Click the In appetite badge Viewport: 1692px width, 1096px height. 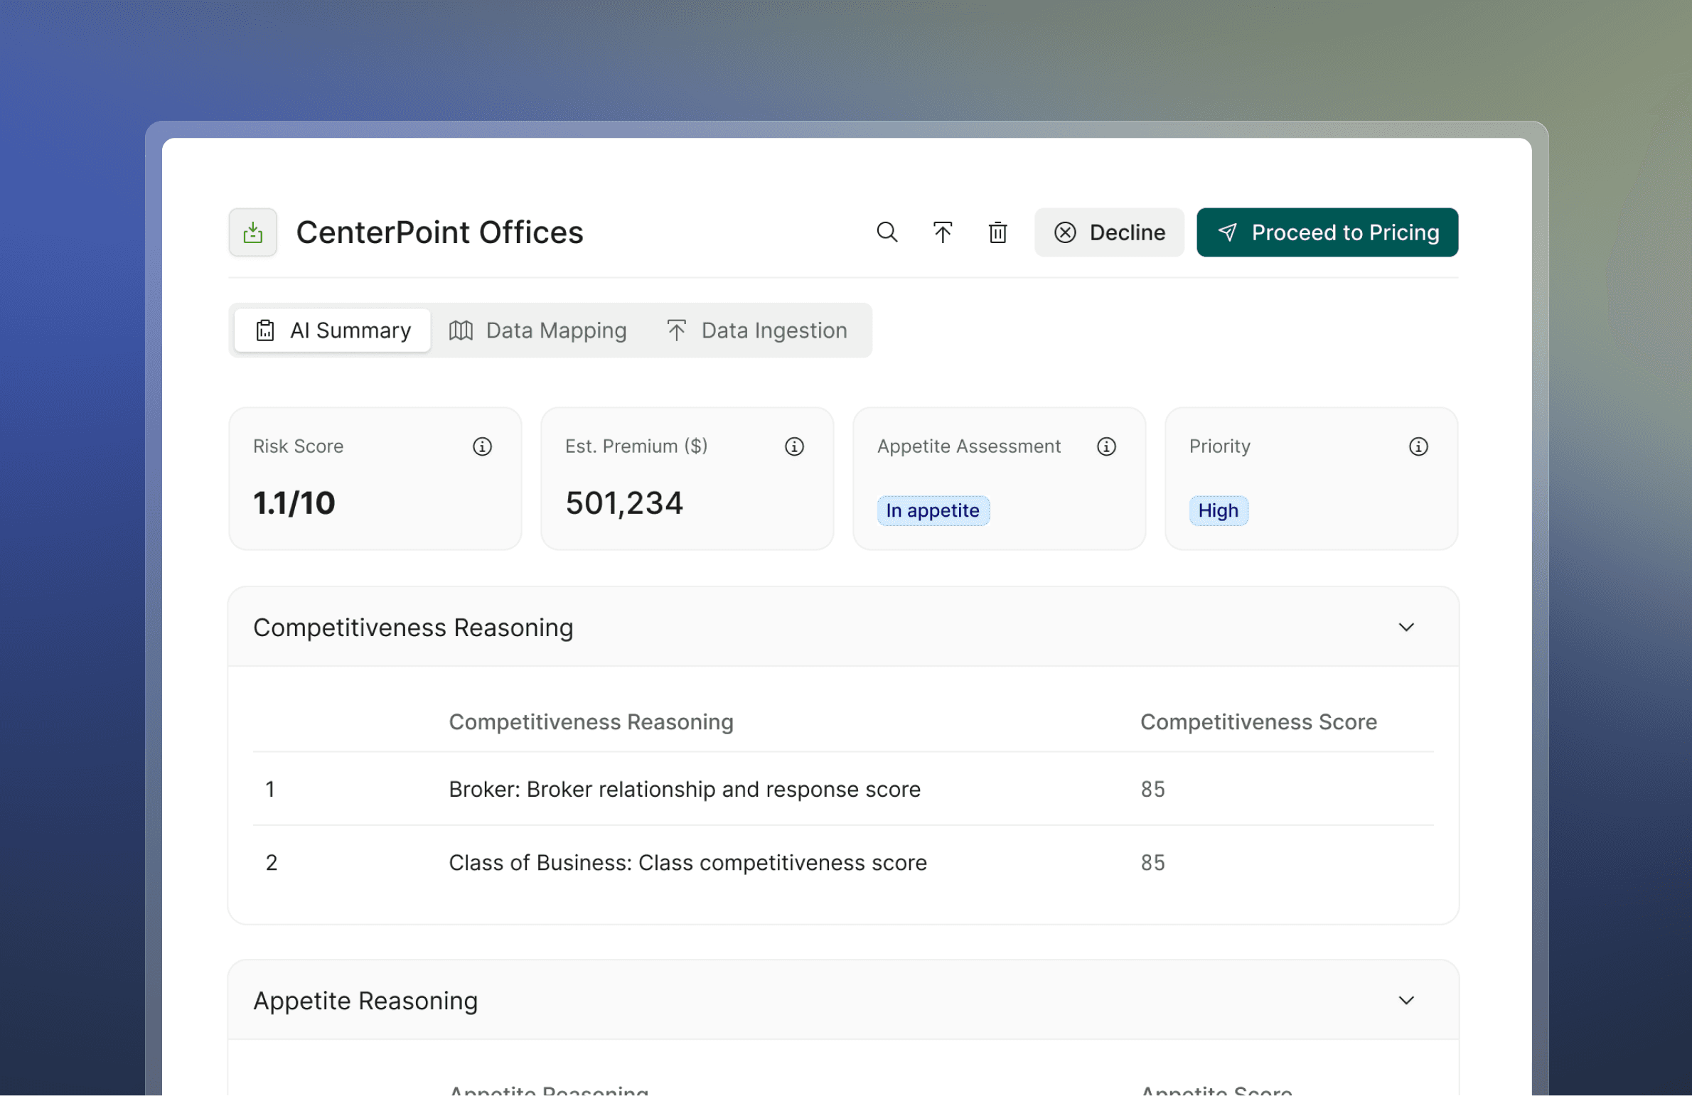pos(933,510)
